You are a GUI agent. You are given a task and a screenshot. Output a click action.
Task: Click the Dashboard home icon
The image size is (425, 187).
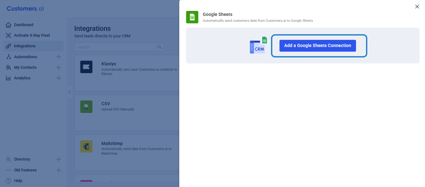click(x=8, y=25)
